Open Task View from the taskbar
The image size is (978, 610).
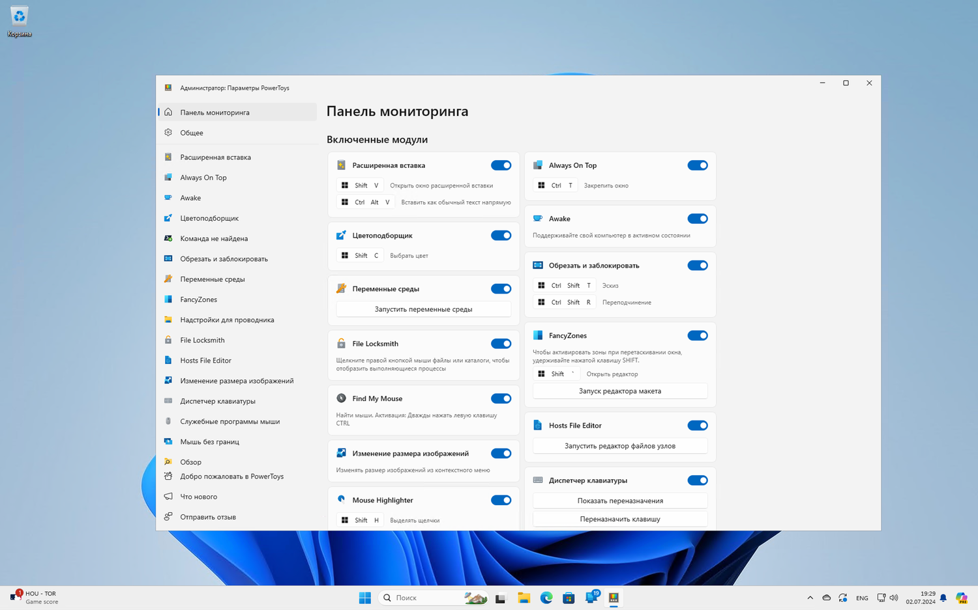501,598
